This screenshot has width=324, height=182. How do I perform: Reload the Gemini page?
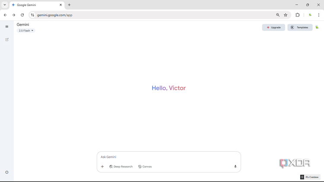[22, 15]
